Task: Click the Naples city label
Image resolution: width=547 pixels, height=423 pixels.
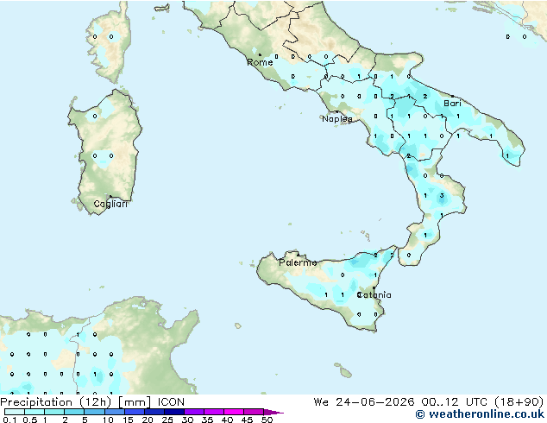Action: click(x=337, y=119)
